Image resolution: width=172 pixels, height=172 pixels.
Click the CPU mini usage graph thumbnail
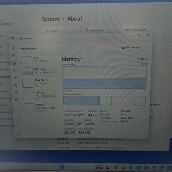(26, 60)
